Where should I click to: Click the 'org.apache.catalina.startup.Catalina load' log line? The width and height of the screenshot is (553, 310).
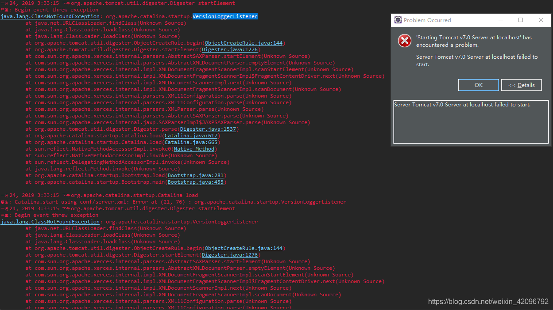[x=99, y=195]
